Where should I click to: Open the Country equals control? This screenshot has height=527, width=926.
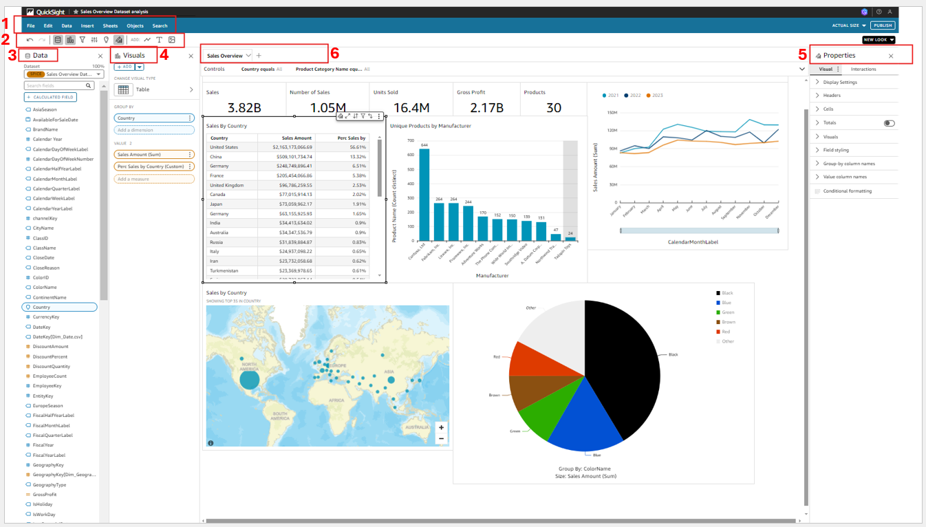[261, 69]
